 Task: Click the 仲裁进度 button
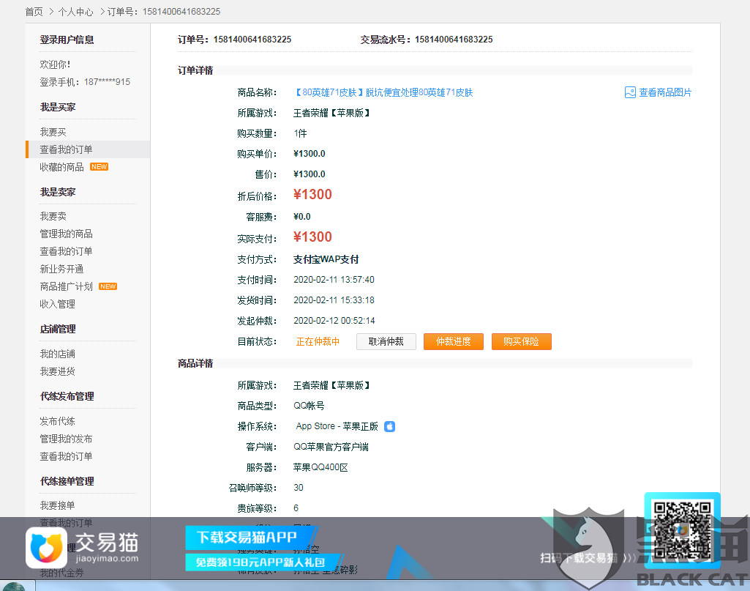(454, 342)
